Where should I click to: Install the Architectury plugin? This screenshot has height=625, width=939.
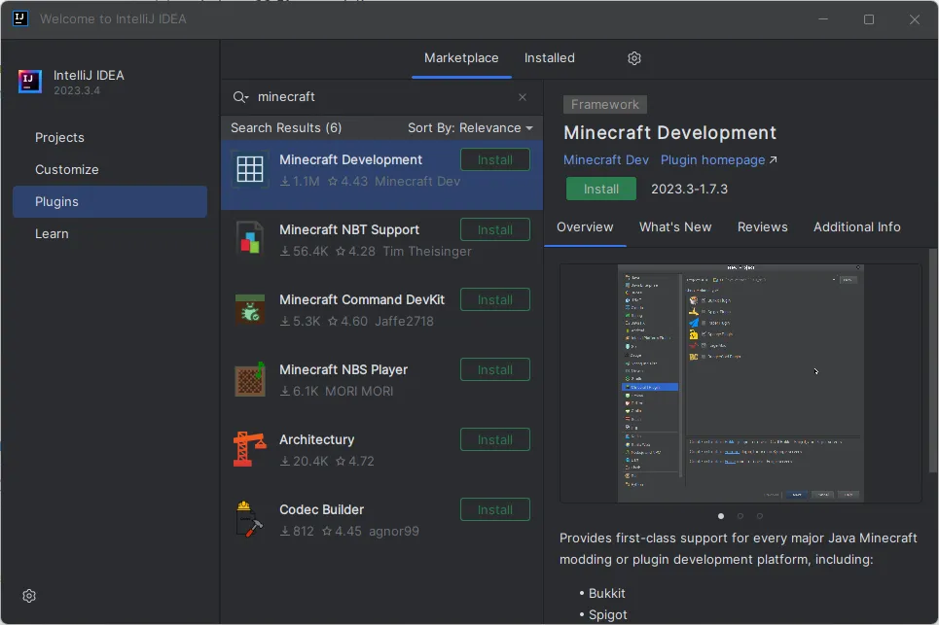(494, 439)
